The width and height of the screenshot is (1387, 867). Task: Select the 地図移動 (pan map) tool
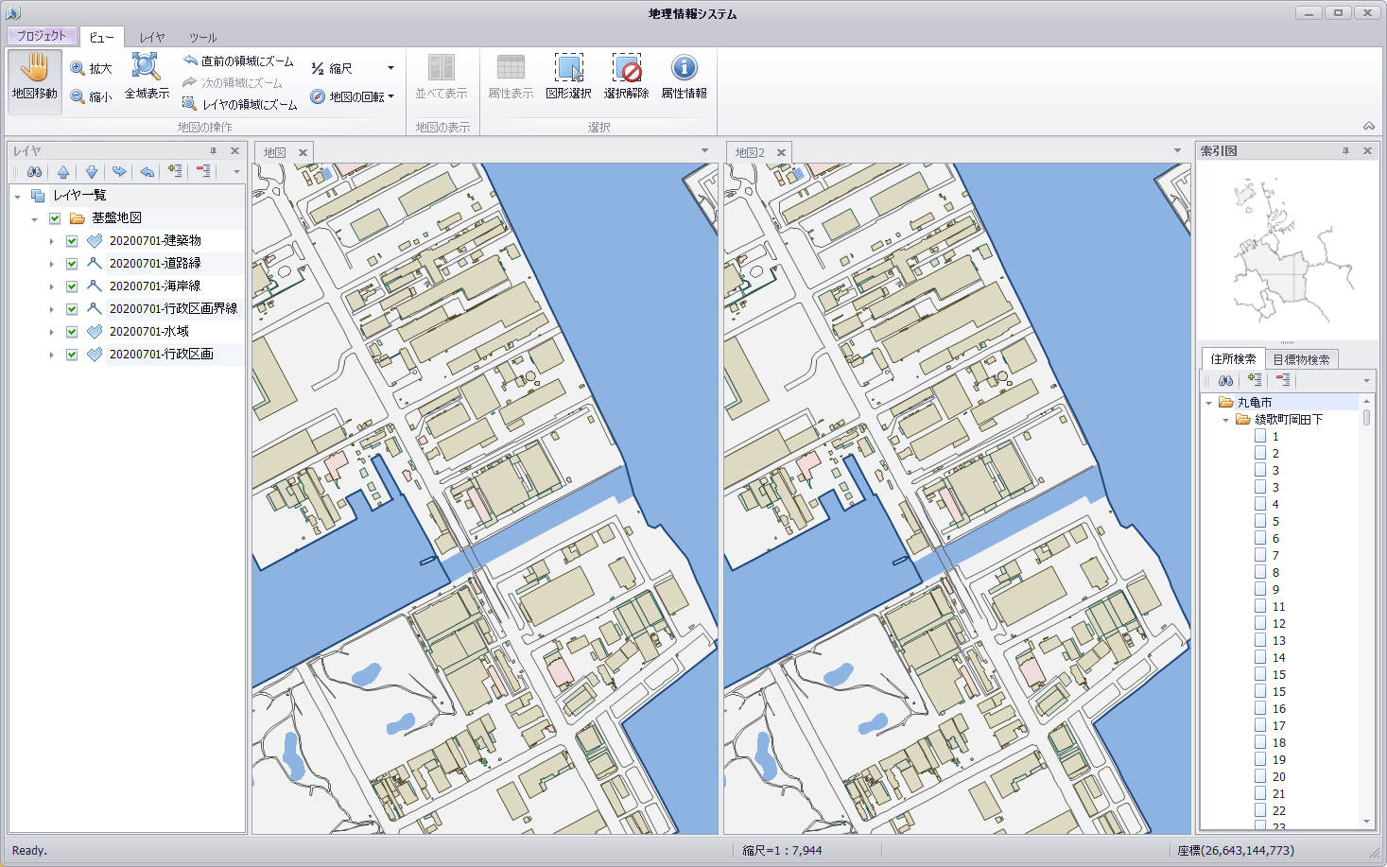coord(34,80)
